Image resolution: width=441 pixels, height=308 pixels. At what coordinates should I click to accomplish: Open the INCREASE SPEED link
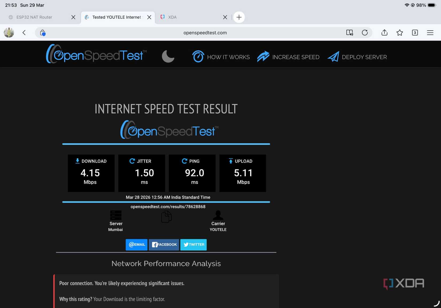point(288,57)
